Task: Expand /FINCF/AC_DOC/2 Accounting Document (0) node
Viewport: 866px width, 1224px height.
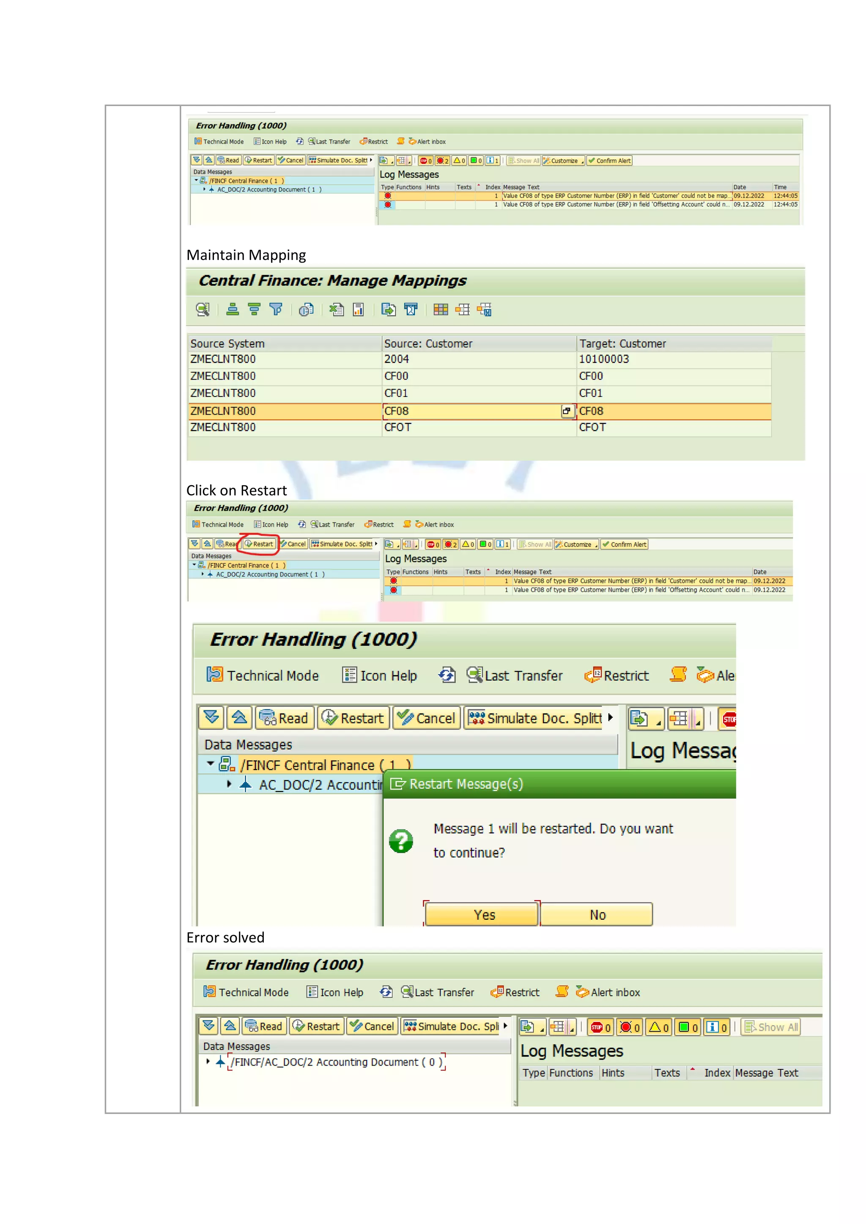Action: (208, 1061)
